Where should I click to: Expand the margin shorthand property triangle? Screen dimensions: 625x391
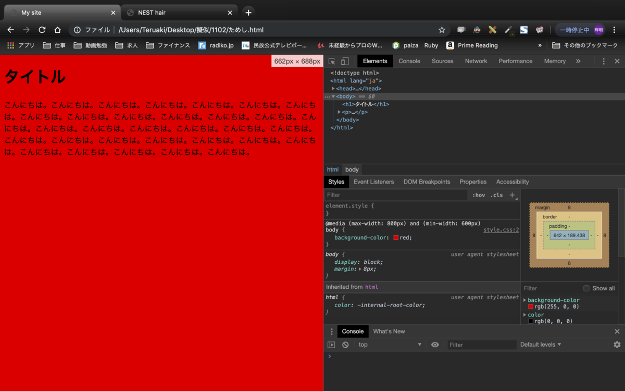(x=360, y=269)
